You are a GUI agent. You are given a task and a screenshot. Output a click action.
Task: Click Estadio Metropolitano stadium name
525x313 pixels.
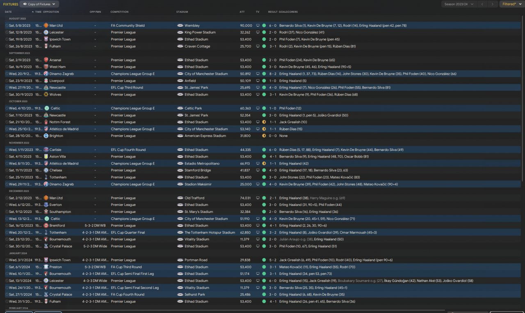click(202, 163)
